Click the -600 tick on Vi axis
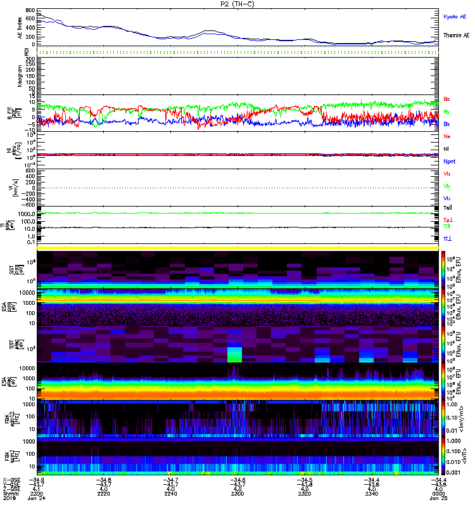The width and height of the screenshot is (475, 507). (x=28, y=204)
